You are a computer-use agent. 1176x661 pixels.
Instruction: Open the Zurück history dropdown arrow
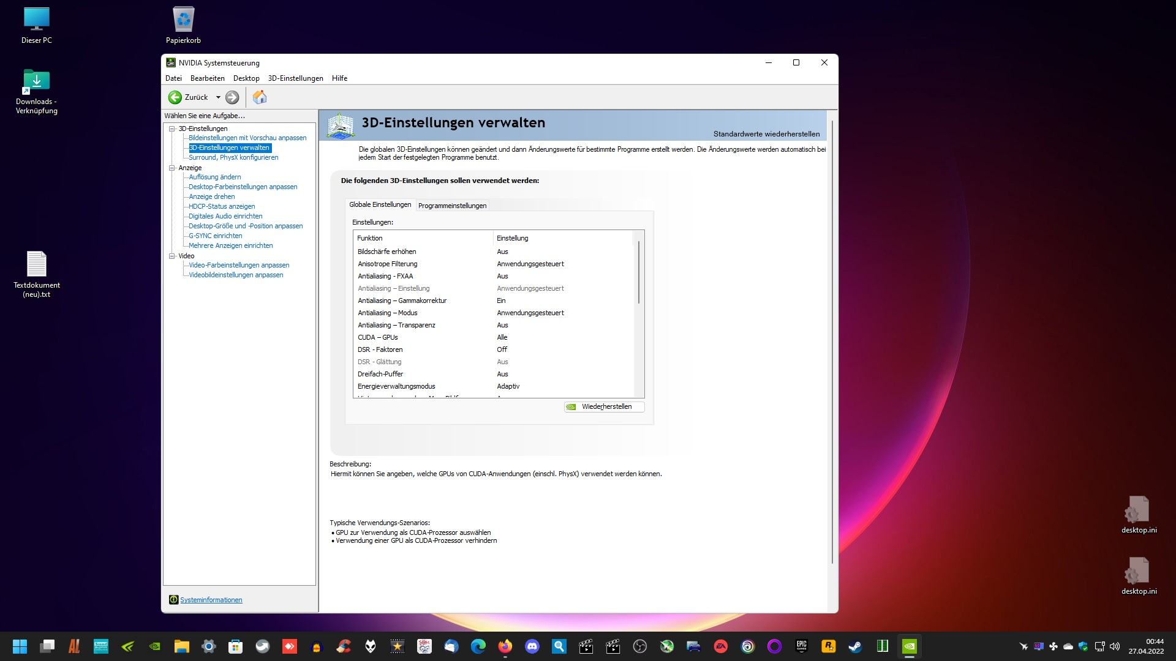click(218, 97)
